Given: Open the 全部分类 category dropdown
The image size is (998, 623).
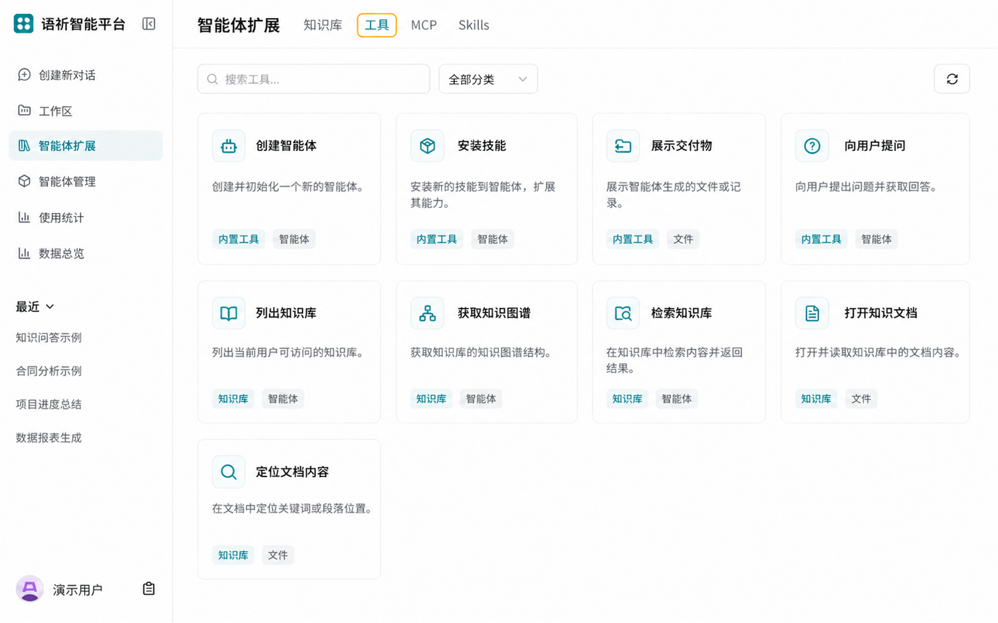Looking at the screenshot, I should tap(488, 79).
